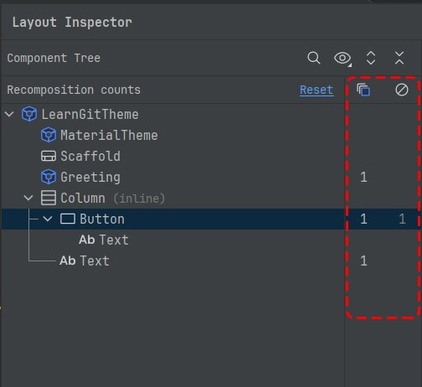Click the Button row's skip count value
Viewport: 422px width, 387px height.
(402, 219)
